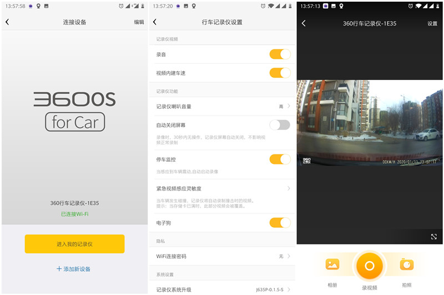This screenshot has height=295, width=444.
Task: Open 设置 from the camera view header
Action: (x=432, y=23)
